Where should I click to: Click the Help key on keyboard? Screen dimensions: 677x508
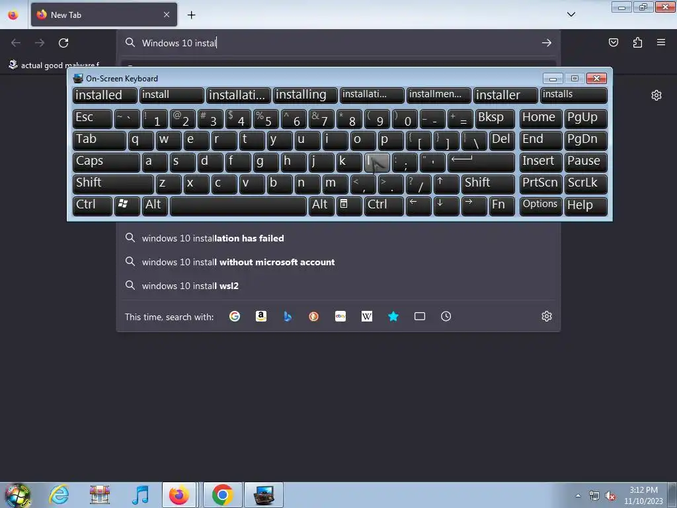pos(586,205)
